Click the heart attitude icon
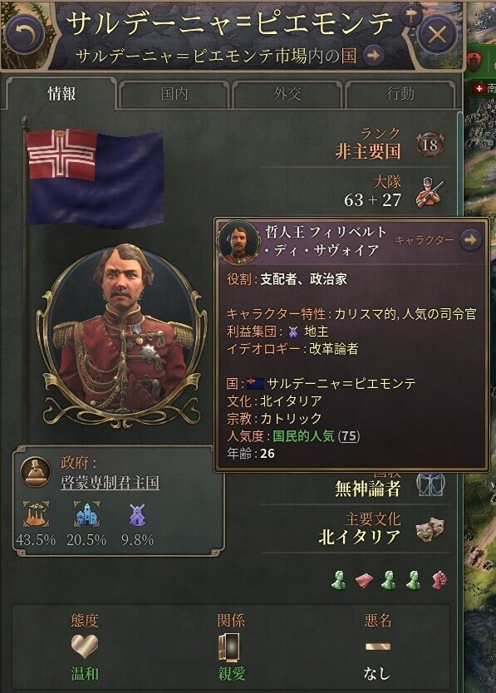Screen dimensions: 496x693 (x=85, y=646)
